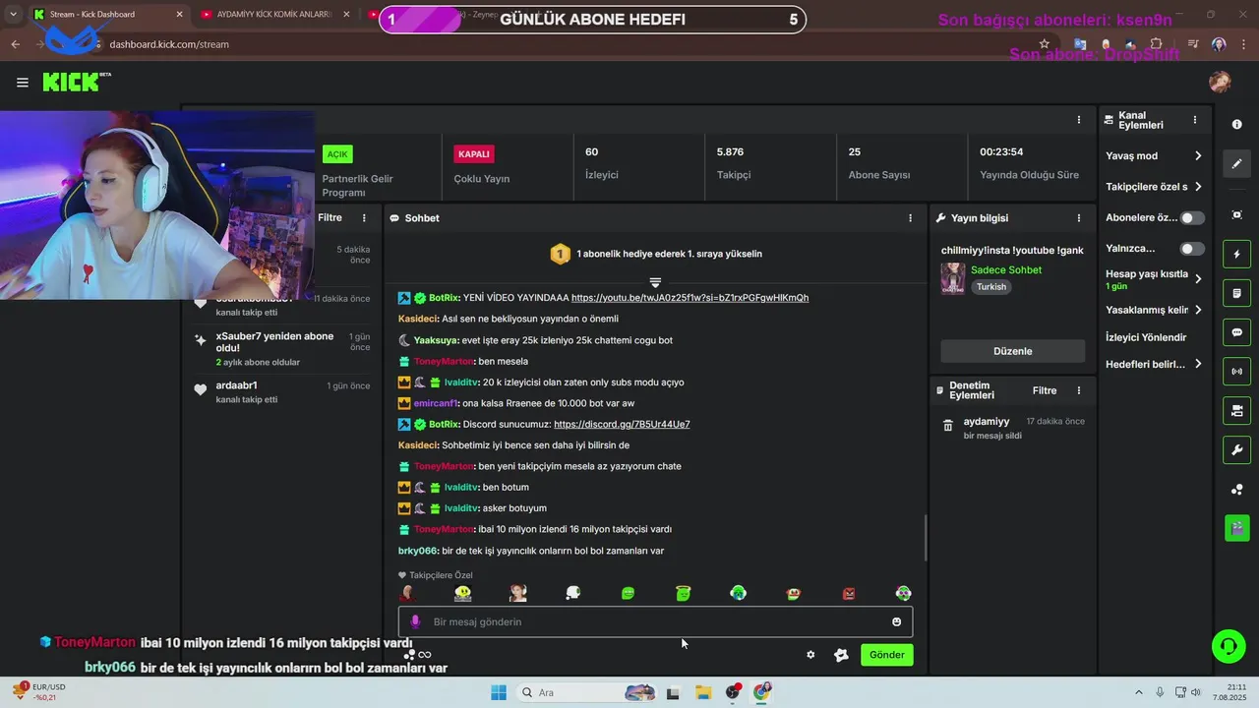
Task: Switch to AYDAMIYY KİCK KOMİK ANLARI tab
Action: point(275,15)
